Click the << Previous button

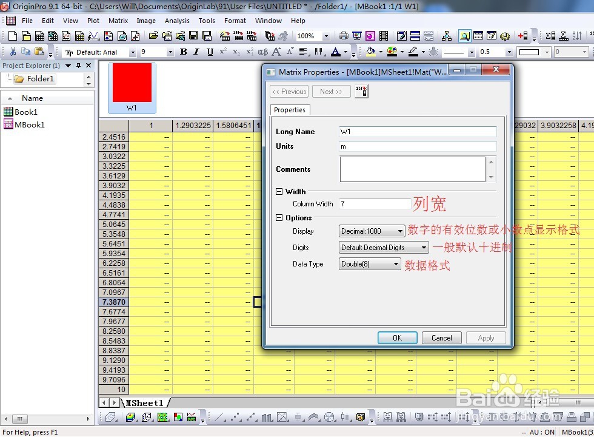pos(290,92)
